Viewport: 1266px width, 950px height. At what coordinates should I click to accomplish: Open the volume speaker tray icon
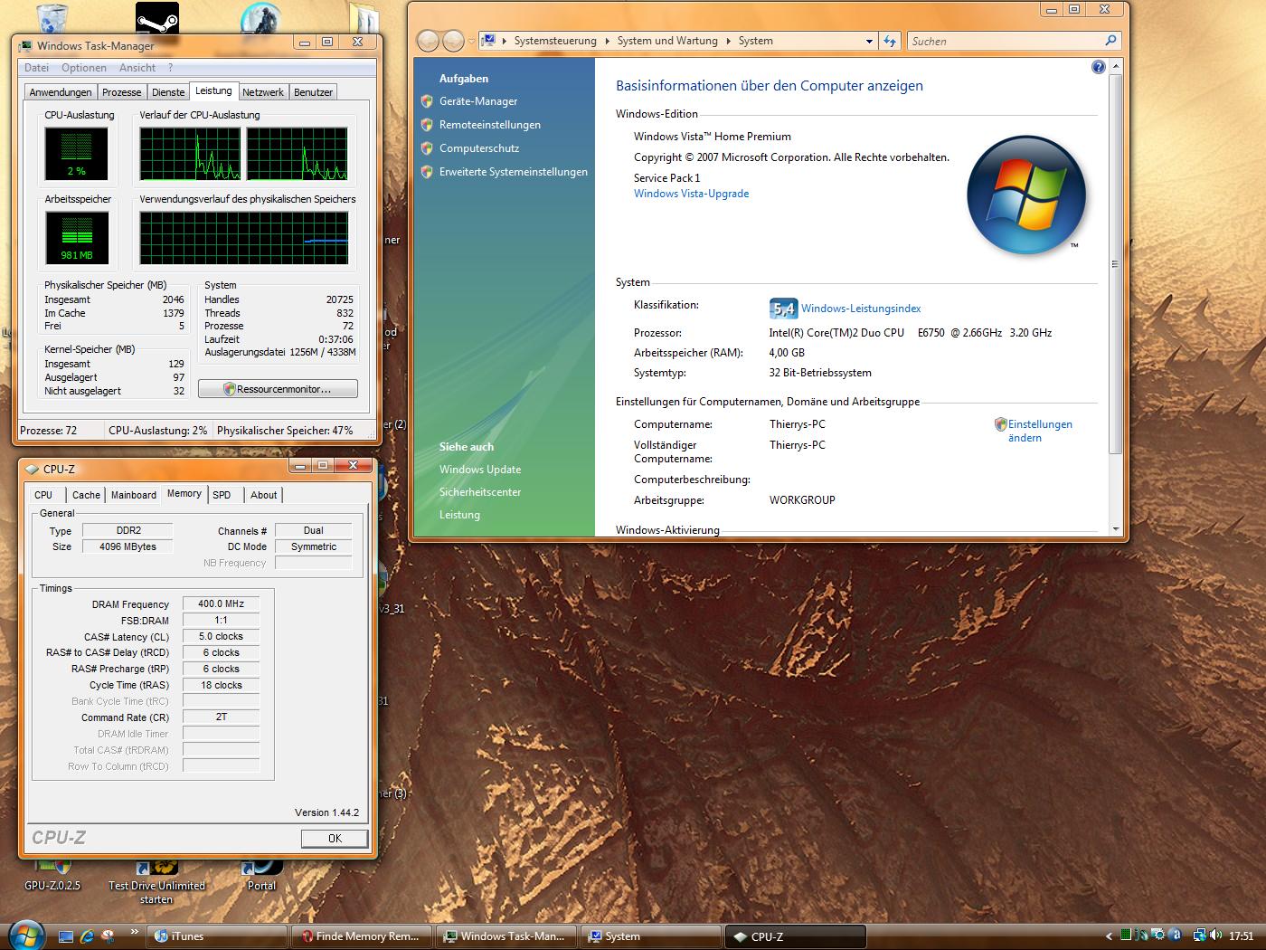coord(1215,936)
